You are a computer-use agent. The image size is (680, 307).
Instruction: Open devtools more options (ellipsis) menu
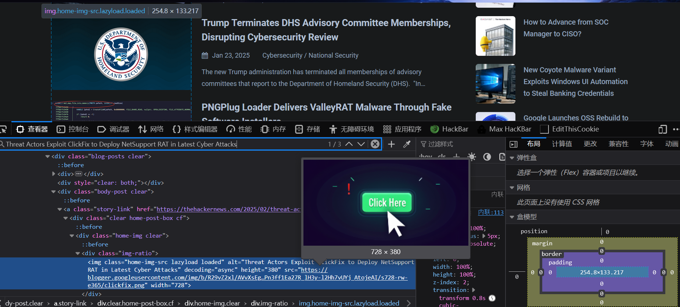click(x=676, y=129)
